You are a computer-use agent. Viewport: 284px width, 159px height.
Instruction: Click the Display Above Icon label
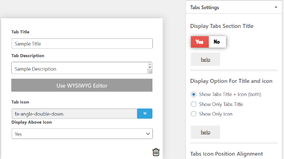(x=31, y=122)
